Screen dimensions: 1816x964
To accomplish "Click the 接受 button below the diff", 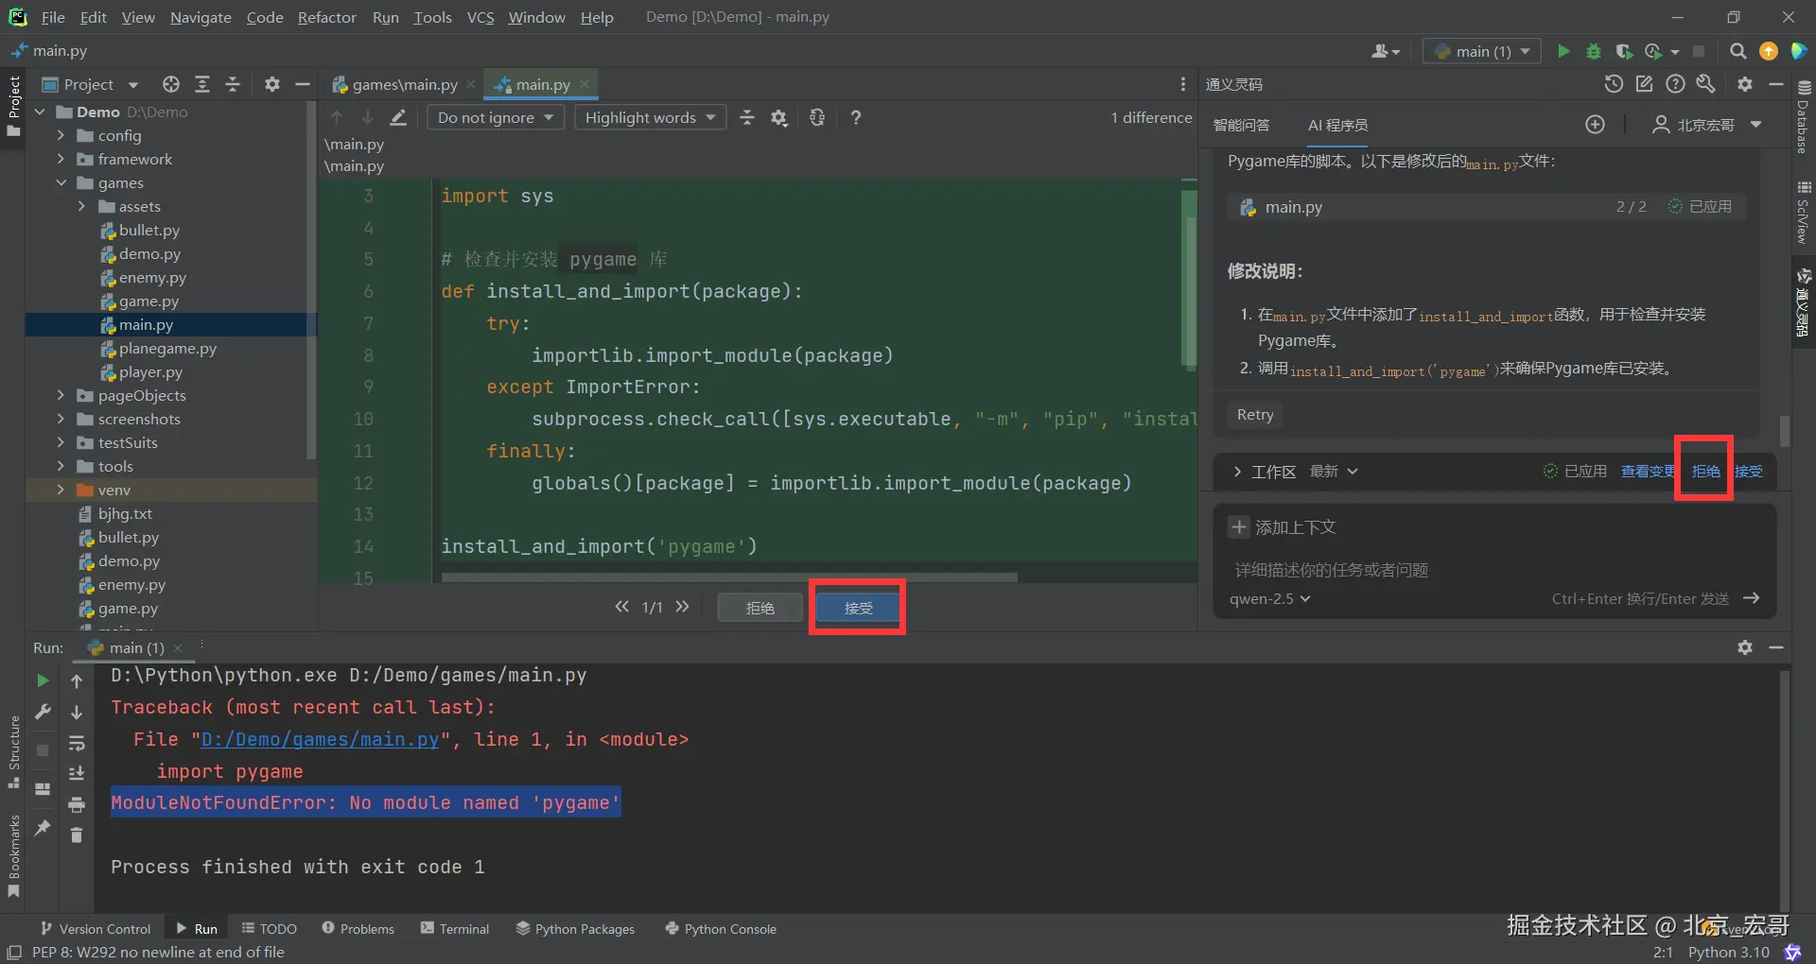I will tap(858, 608).
